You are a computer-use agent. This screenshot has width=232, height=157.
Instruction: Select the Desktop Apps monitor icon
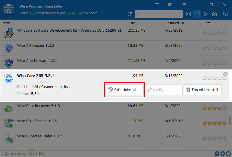[x=197, y=14]
